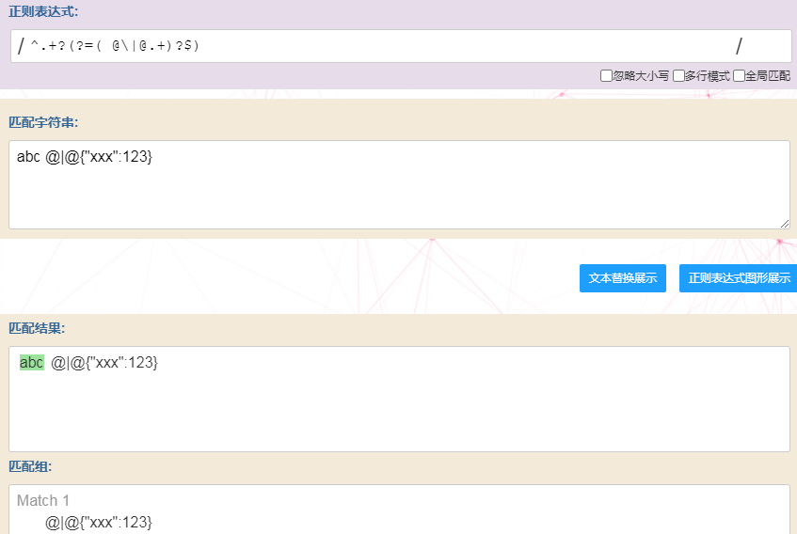Click the captured group text under Match 1
Image resolution: width=797 pixels, height=534 pixels.
tap(99, 522)
